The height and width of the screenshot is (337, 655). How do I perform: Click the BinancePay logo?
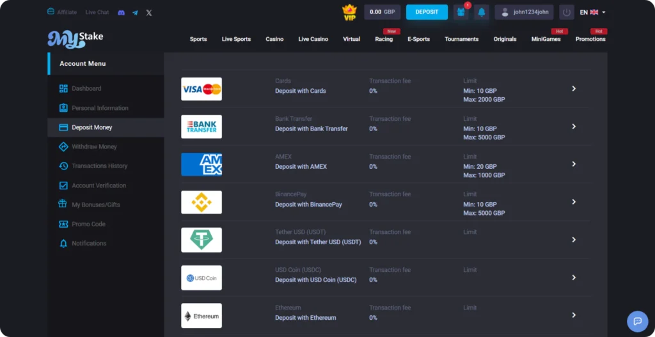(201, 202)
